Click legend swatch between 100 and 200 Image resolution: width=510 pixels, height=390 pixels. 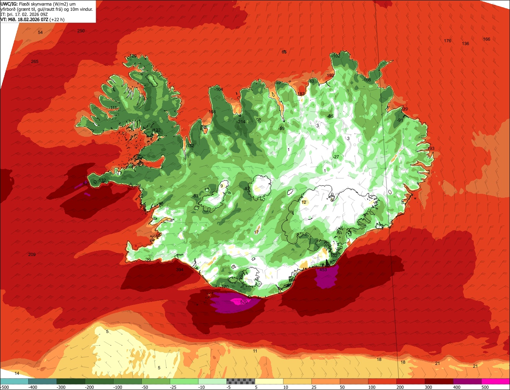(x=382, y=381)
